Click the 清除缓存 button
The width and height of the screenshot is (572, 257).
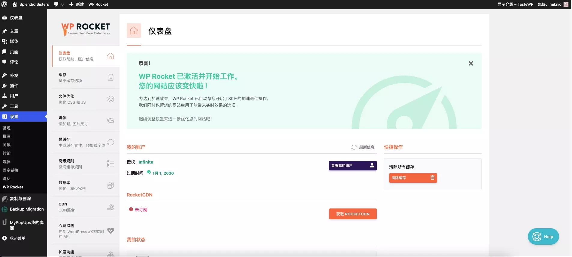(x=413, y=178)
